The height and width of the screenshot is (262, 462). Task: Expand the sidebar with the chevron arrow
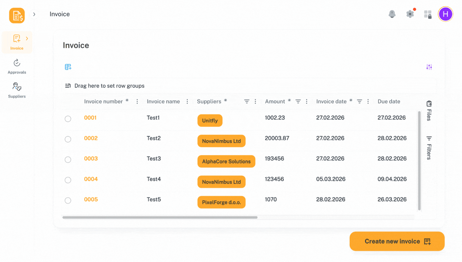coord(34,14)
